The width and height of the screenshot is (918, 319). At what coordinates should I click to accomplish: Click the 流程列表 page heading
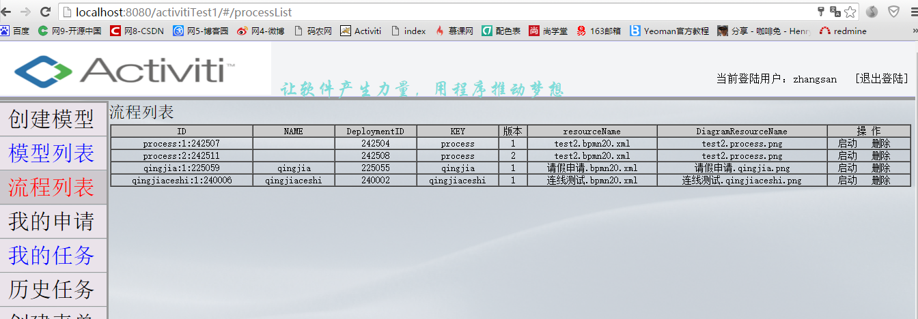pos(141,112)
